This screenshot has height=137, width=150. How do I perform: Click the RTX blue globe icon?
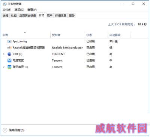pos(9,54)
